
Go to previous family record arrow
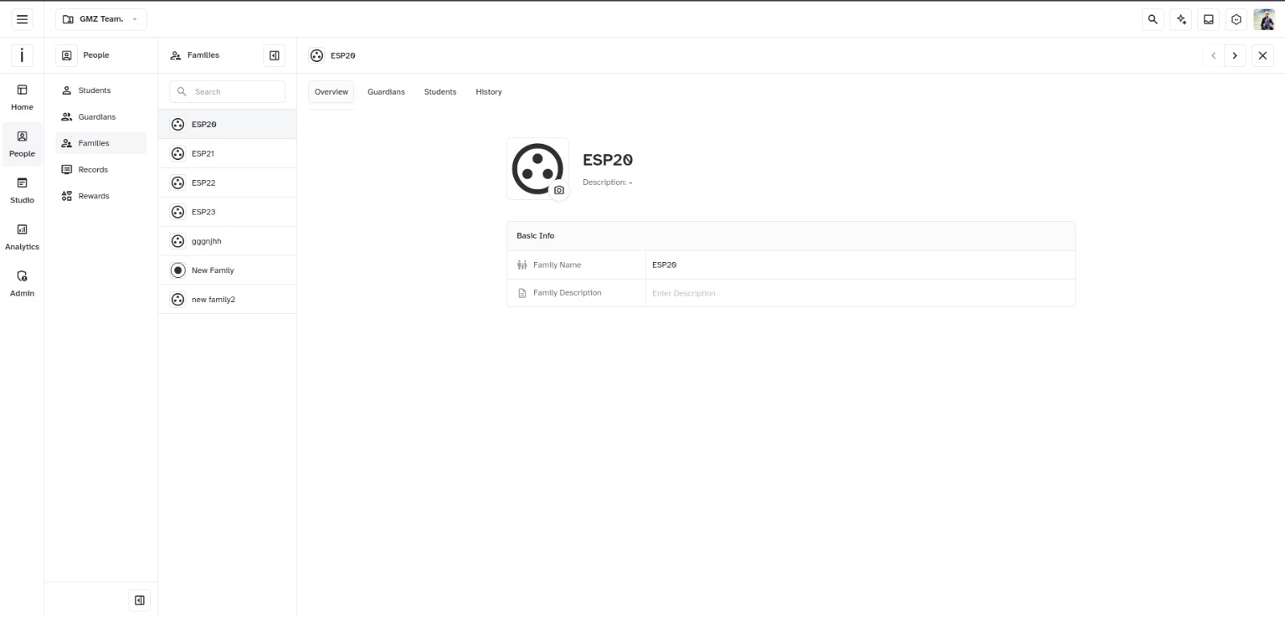1214,55
